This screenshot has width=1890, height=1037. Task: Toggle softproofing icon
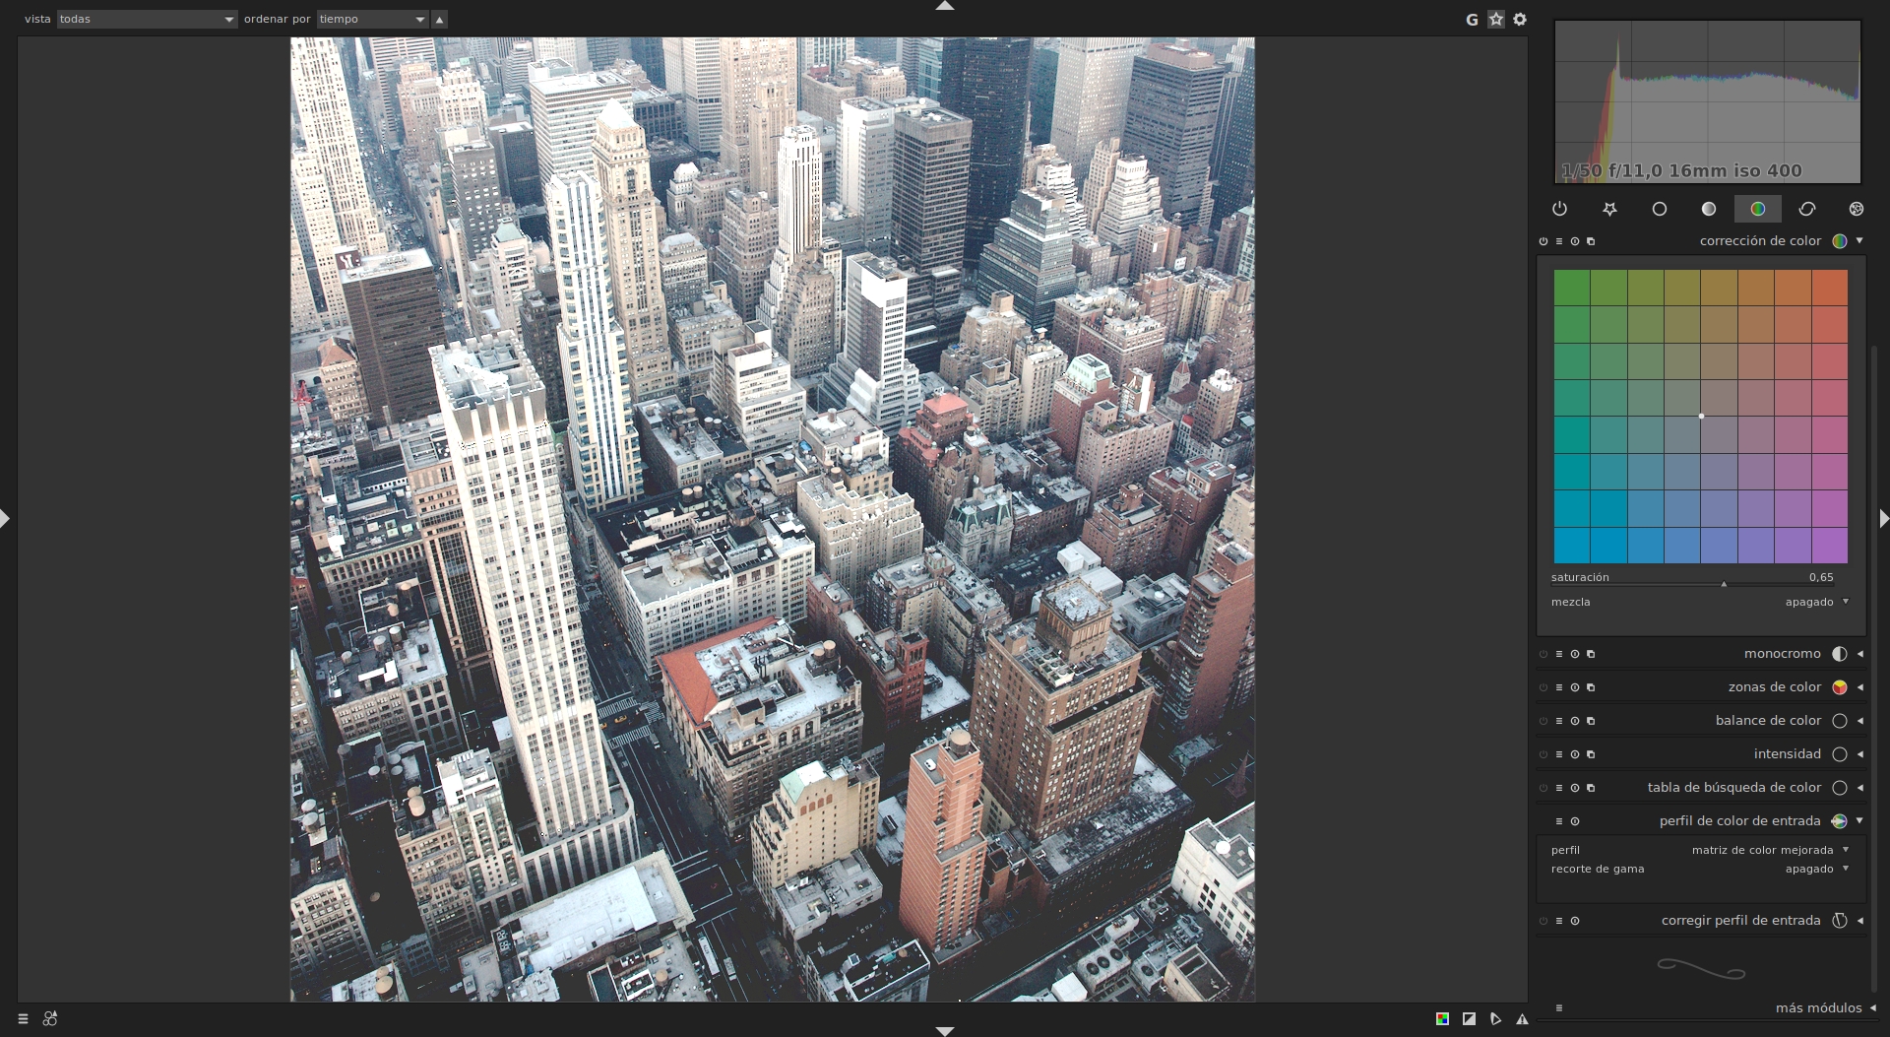1495,1019
